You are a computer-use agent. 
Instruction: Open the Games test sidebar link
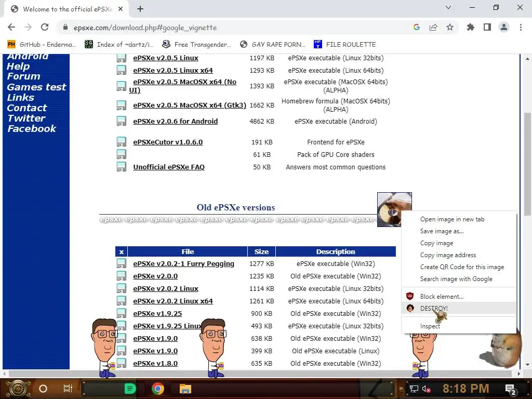point(36,87)
